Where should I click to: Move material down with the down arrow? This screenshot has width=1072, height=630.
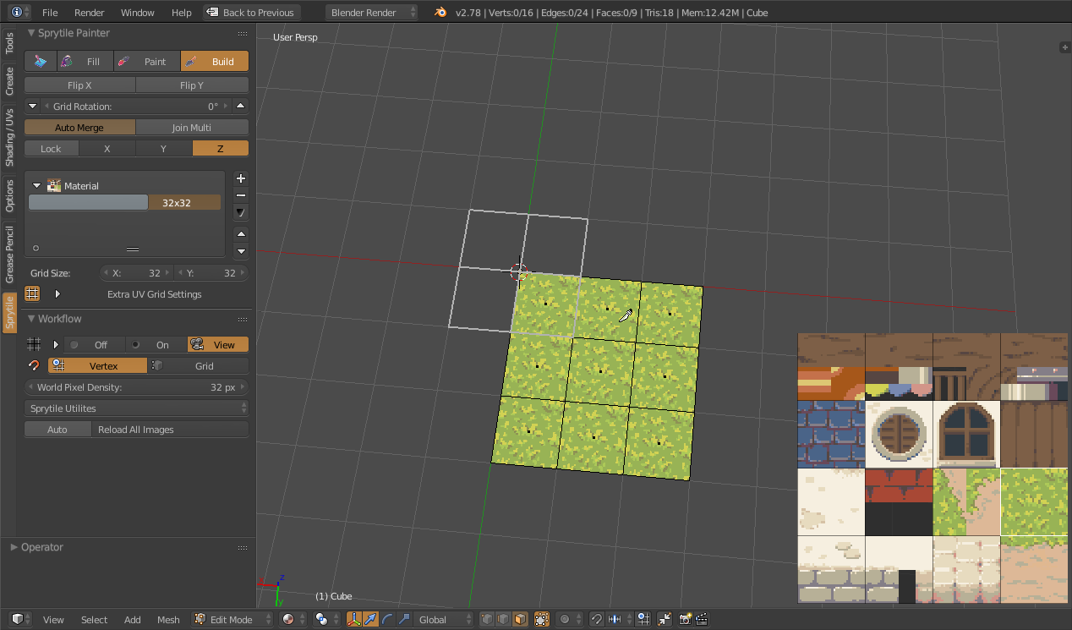[241, 251]
